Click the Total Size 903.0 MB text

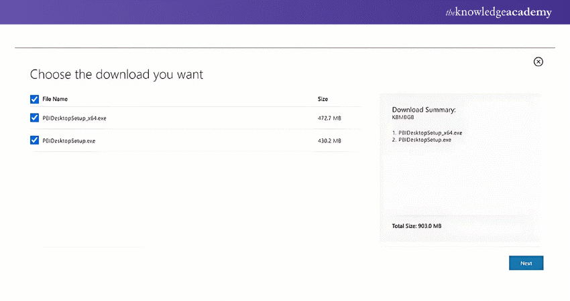tap(416, 226)
